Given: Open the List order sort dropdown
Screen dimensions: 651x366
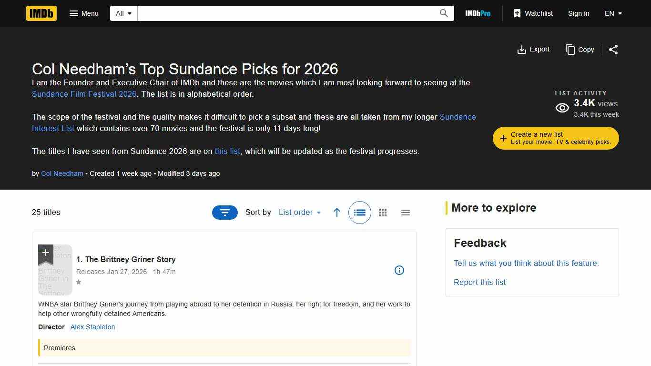Looking at the screenshot, I should [x=299, y=213].
